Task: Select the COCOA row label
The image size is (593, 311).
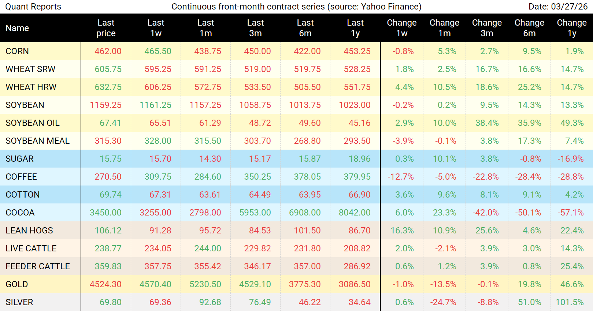Action: pyautogui.click(x=20, y=213)
